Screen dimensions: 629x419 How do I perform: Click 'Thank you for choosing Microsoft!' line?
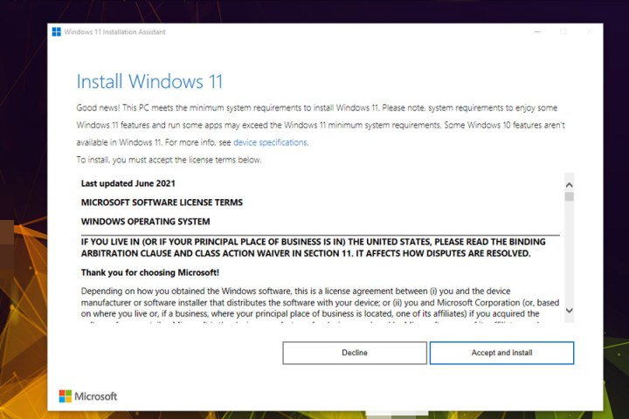(150, 272)
